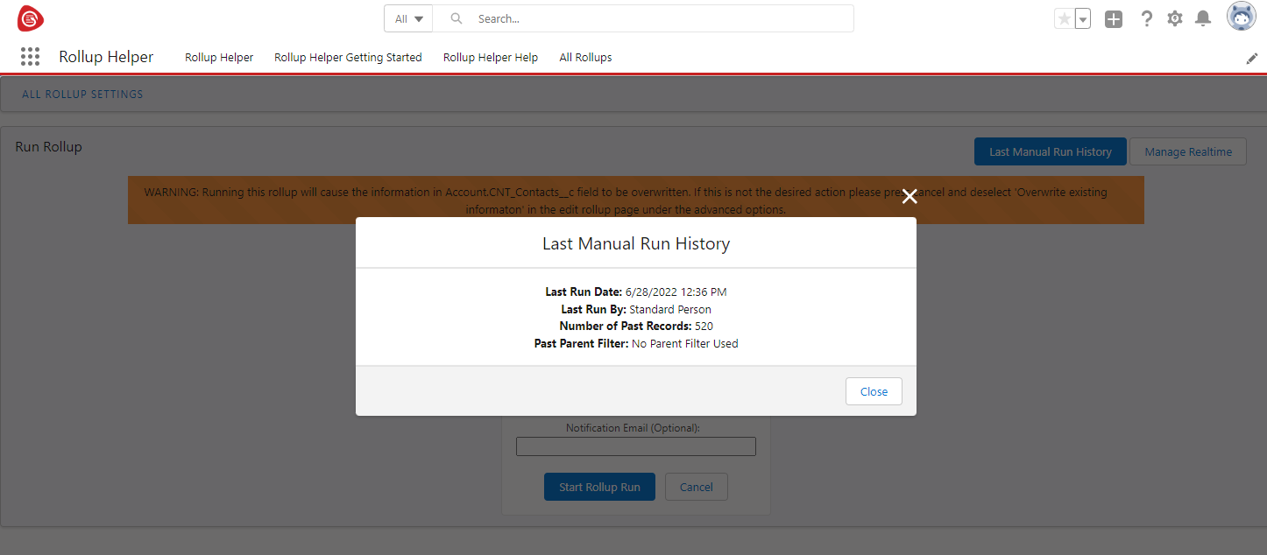Screen dimensions: 1267x555
Task: Select the Last Run Date value text
Action: pos(676,292)
